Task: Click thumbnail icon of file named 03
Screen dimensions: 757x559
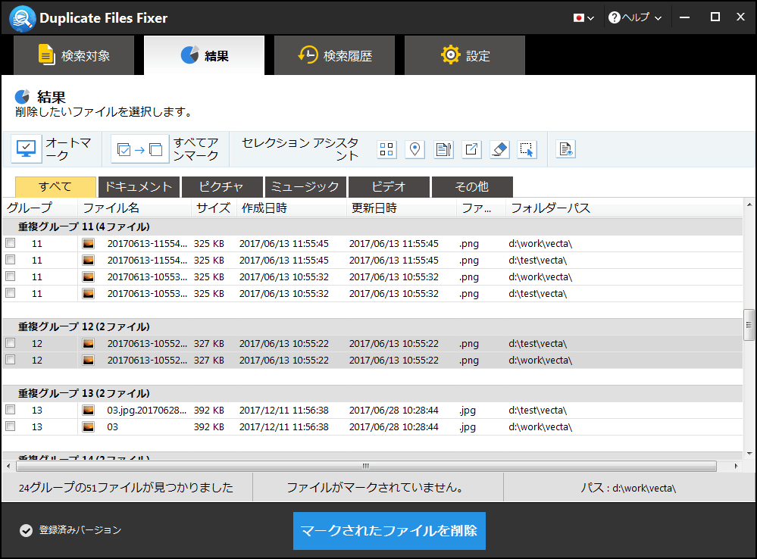Action: [x=89, y=426]
